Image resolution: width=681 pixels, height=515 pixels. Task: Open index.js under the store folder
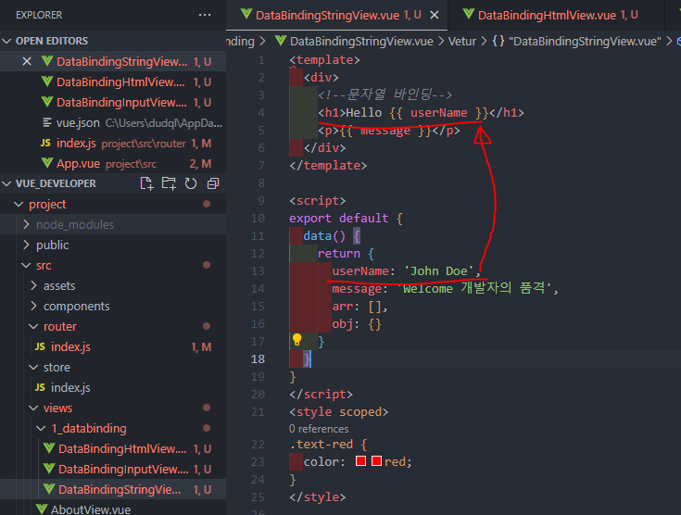(x=113, y=388)
